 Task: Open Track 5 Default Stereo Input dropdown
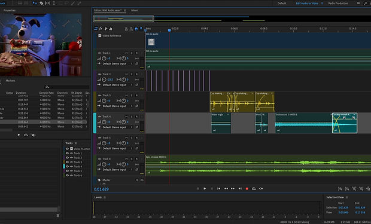(118, 148)
